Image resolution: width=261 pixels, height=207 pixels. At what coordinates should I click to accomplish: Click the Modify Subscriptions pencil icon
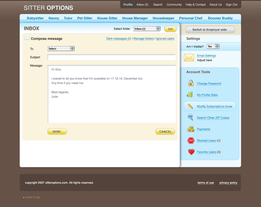pos(190,106)
